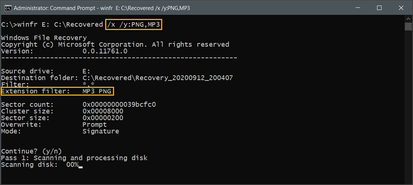Click the Version 0.0.11761.0 line
Image resolution: width=413 pixels, height=185 pixels.
(64, 51)
